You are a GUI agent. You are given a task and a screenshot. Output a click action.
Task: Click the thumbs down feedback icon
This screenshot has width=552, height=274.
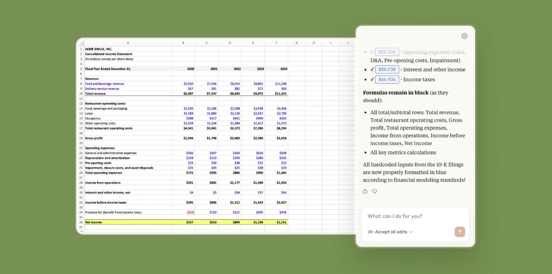(375, 191)
